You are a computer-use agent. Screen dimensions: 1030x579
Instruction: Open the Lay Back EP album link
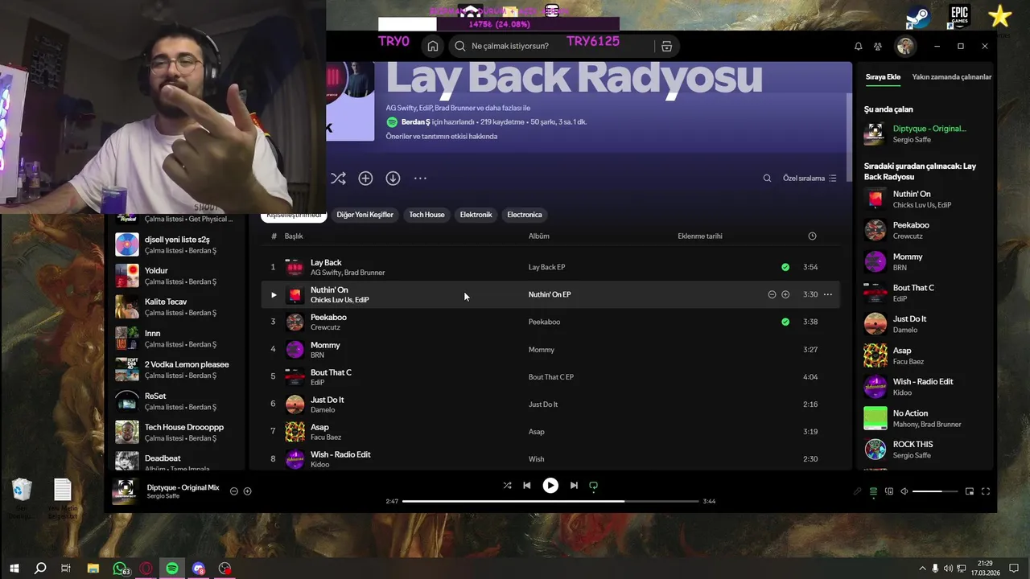[x=547, y=267]
